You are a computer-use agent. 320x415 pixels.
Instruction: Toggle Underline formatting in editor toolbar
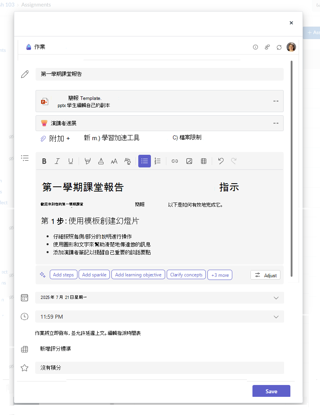tap(70, 161)
